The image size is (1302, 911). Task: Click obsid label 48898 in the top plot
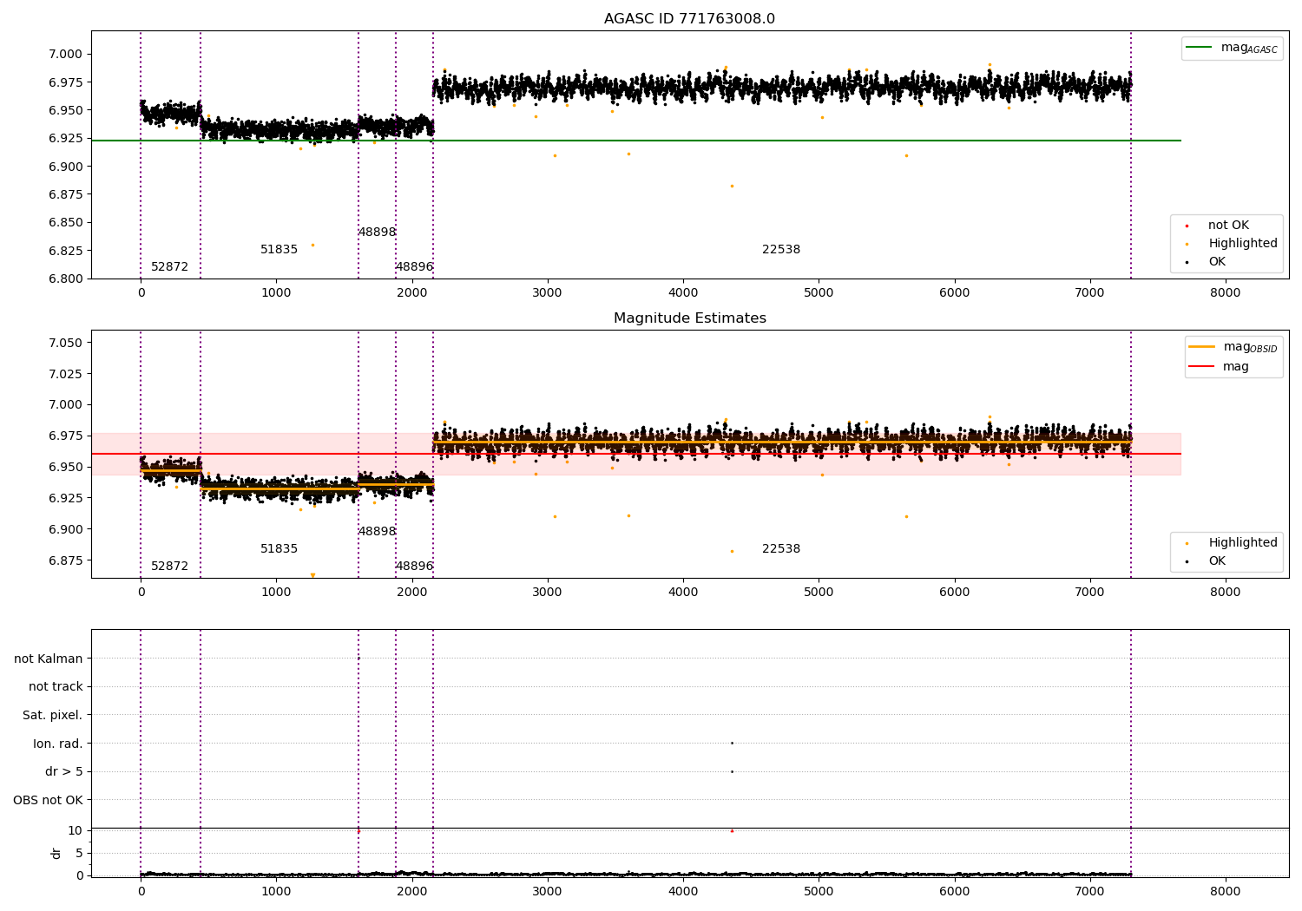coord(377,233)
